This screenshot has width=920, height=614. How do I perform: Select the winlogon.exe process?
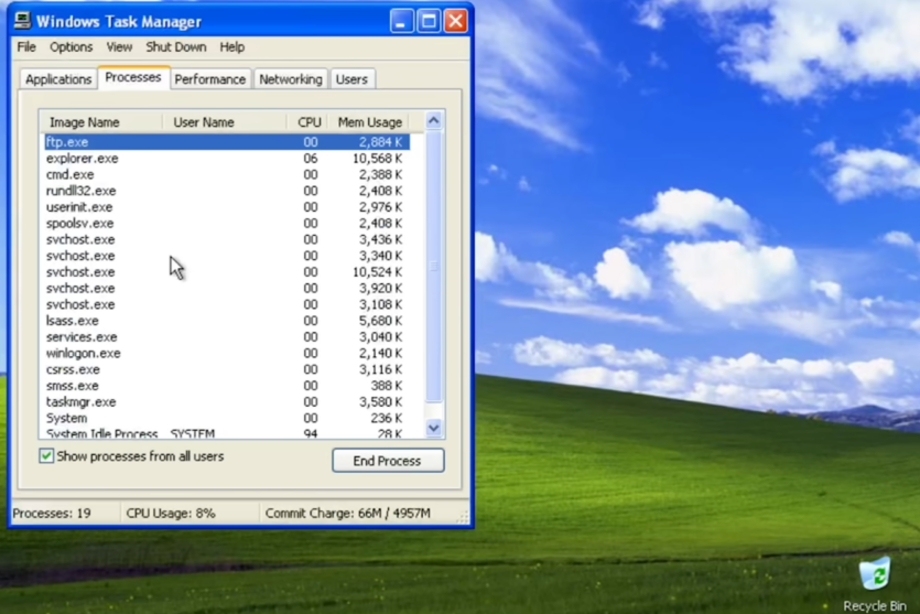click(227, 353)
